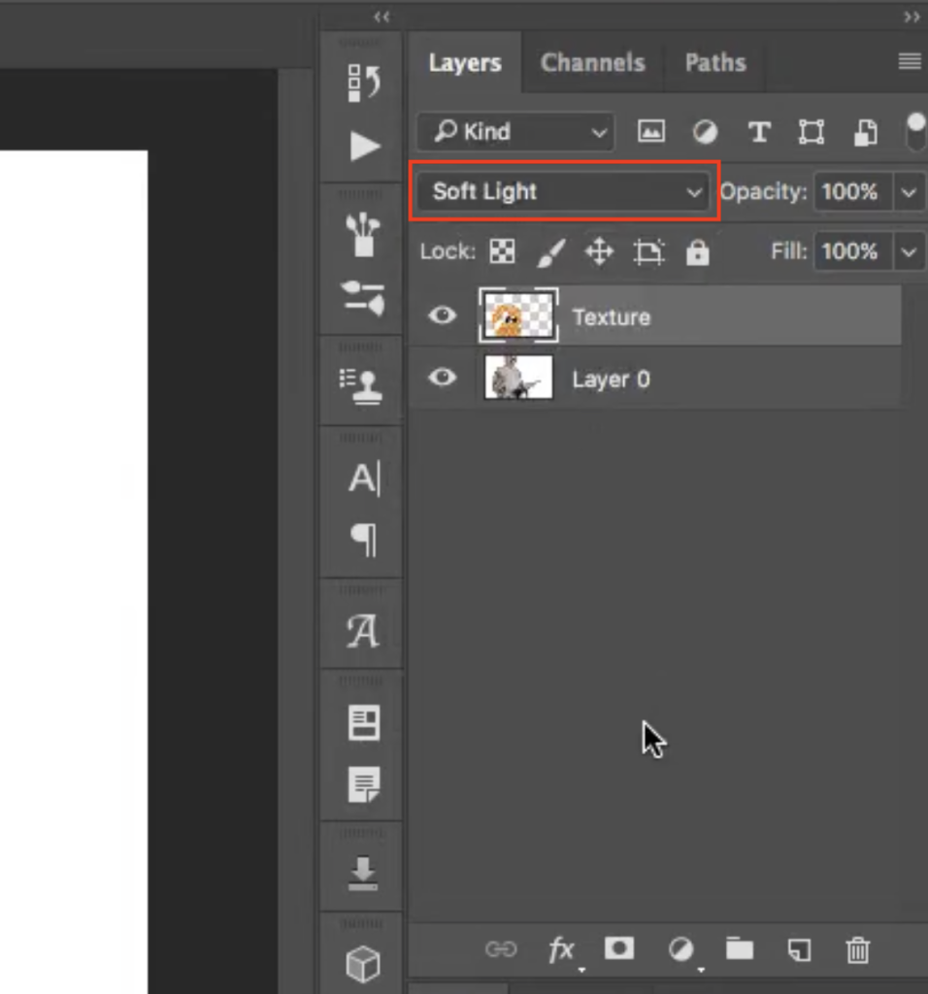Switch to the Channels tab
Image resolution: width=928 pixels, height=994 pixels.
coord(592,62)
